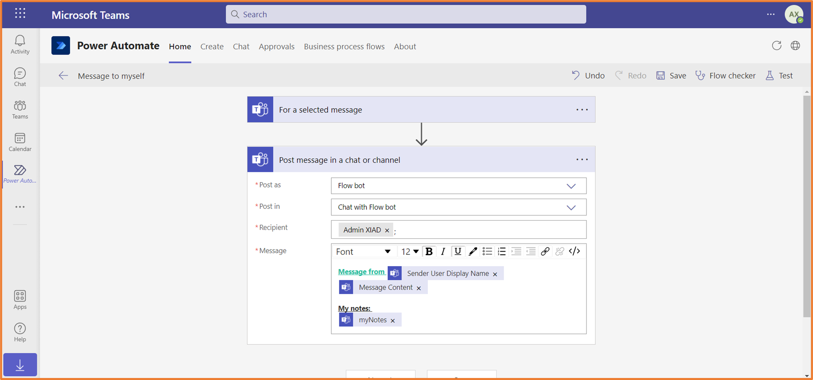Refresh Power Automate with the reload icon
The width and height of the screenshot is (813, 380).
(x=777, y=46)
